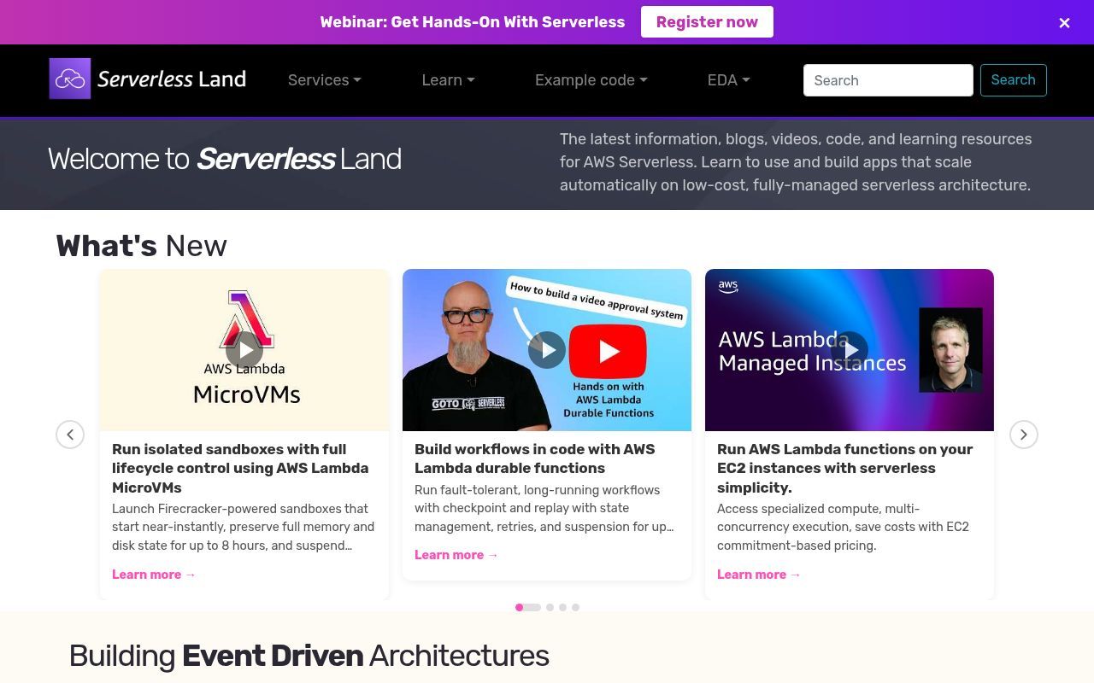Viewport: 1094px width, 683px height.
Task: Play the AWS Lambda MicroVMs video
Action: coord(244,350)
